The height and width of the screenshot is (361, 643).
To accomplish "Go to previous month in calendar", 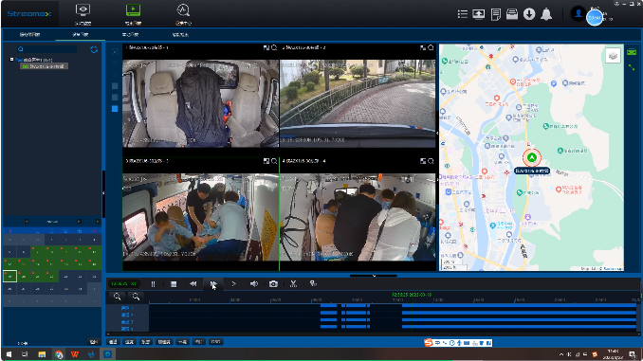I will pos(27,222).
